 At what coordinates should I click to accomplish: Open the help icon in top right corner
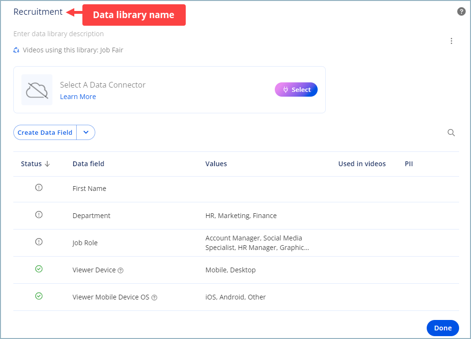point(461,11)
